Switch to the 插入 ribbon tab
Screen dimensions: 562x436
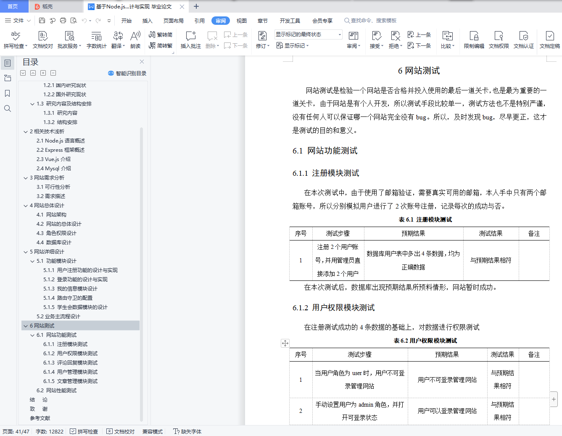(x=148, y=21)
